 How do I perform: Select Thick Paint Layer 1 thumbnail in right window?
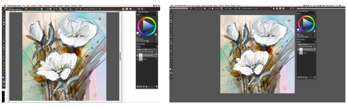point(301,49)
